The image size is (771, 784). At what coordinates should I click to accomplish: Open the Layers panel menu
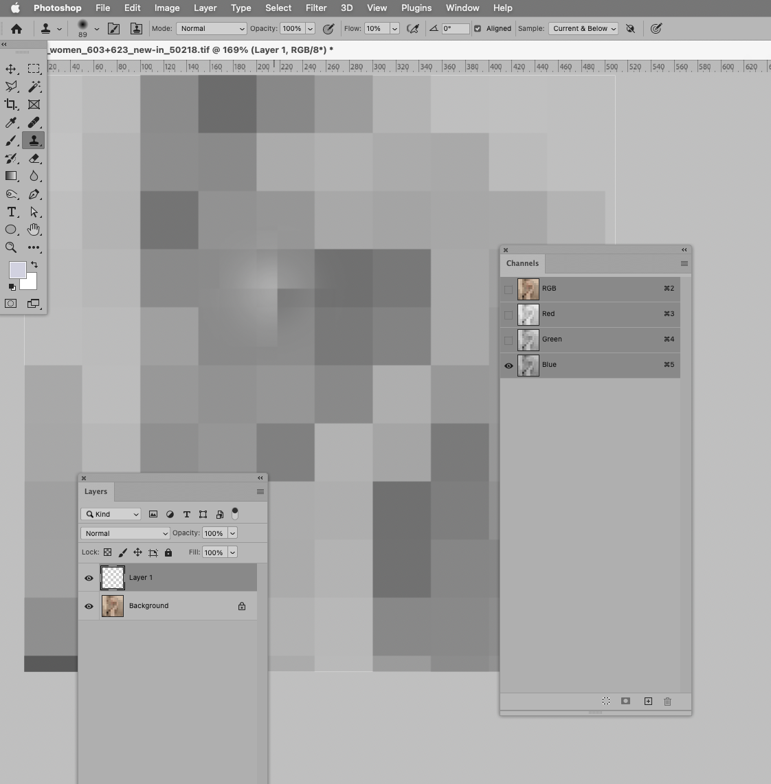260,491
